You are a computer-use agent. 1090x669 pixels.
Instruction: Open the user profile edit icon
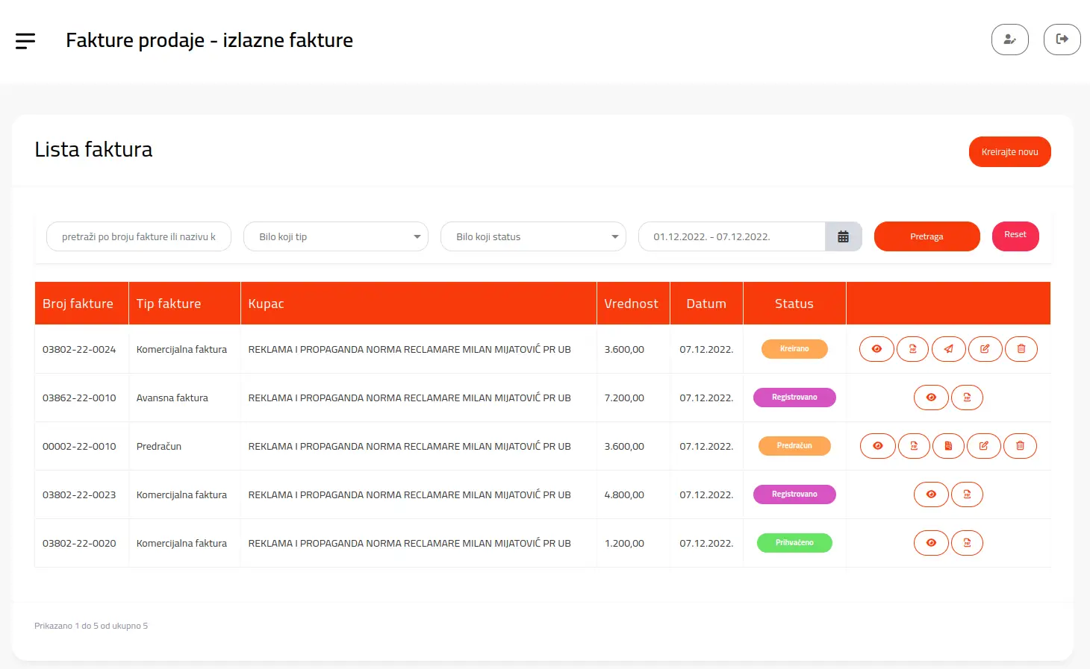1010,40
